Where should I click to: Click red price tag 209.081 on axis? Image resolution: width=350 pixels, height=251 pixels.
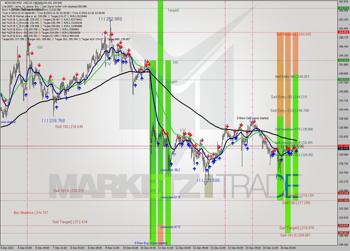point(344,233)
